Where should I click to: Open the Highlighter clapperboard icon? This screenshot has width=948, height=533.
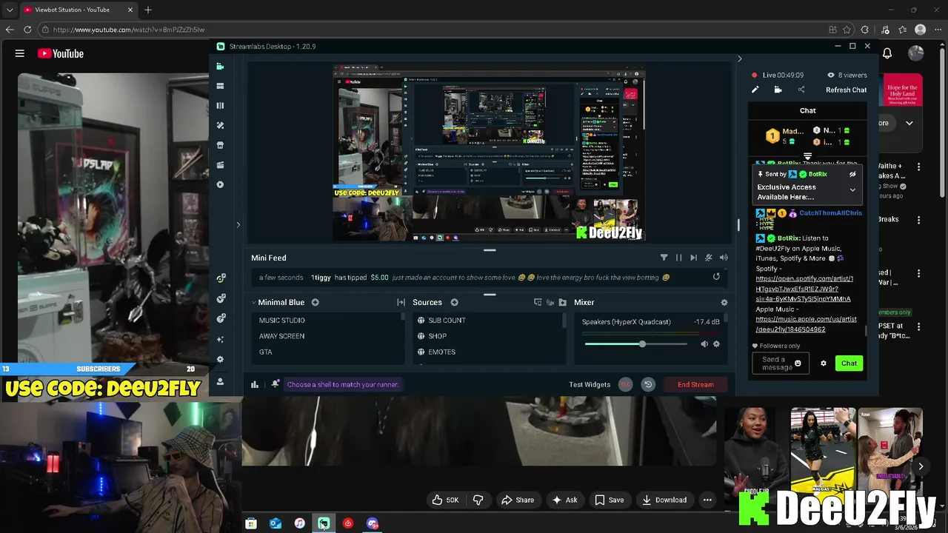220,165
